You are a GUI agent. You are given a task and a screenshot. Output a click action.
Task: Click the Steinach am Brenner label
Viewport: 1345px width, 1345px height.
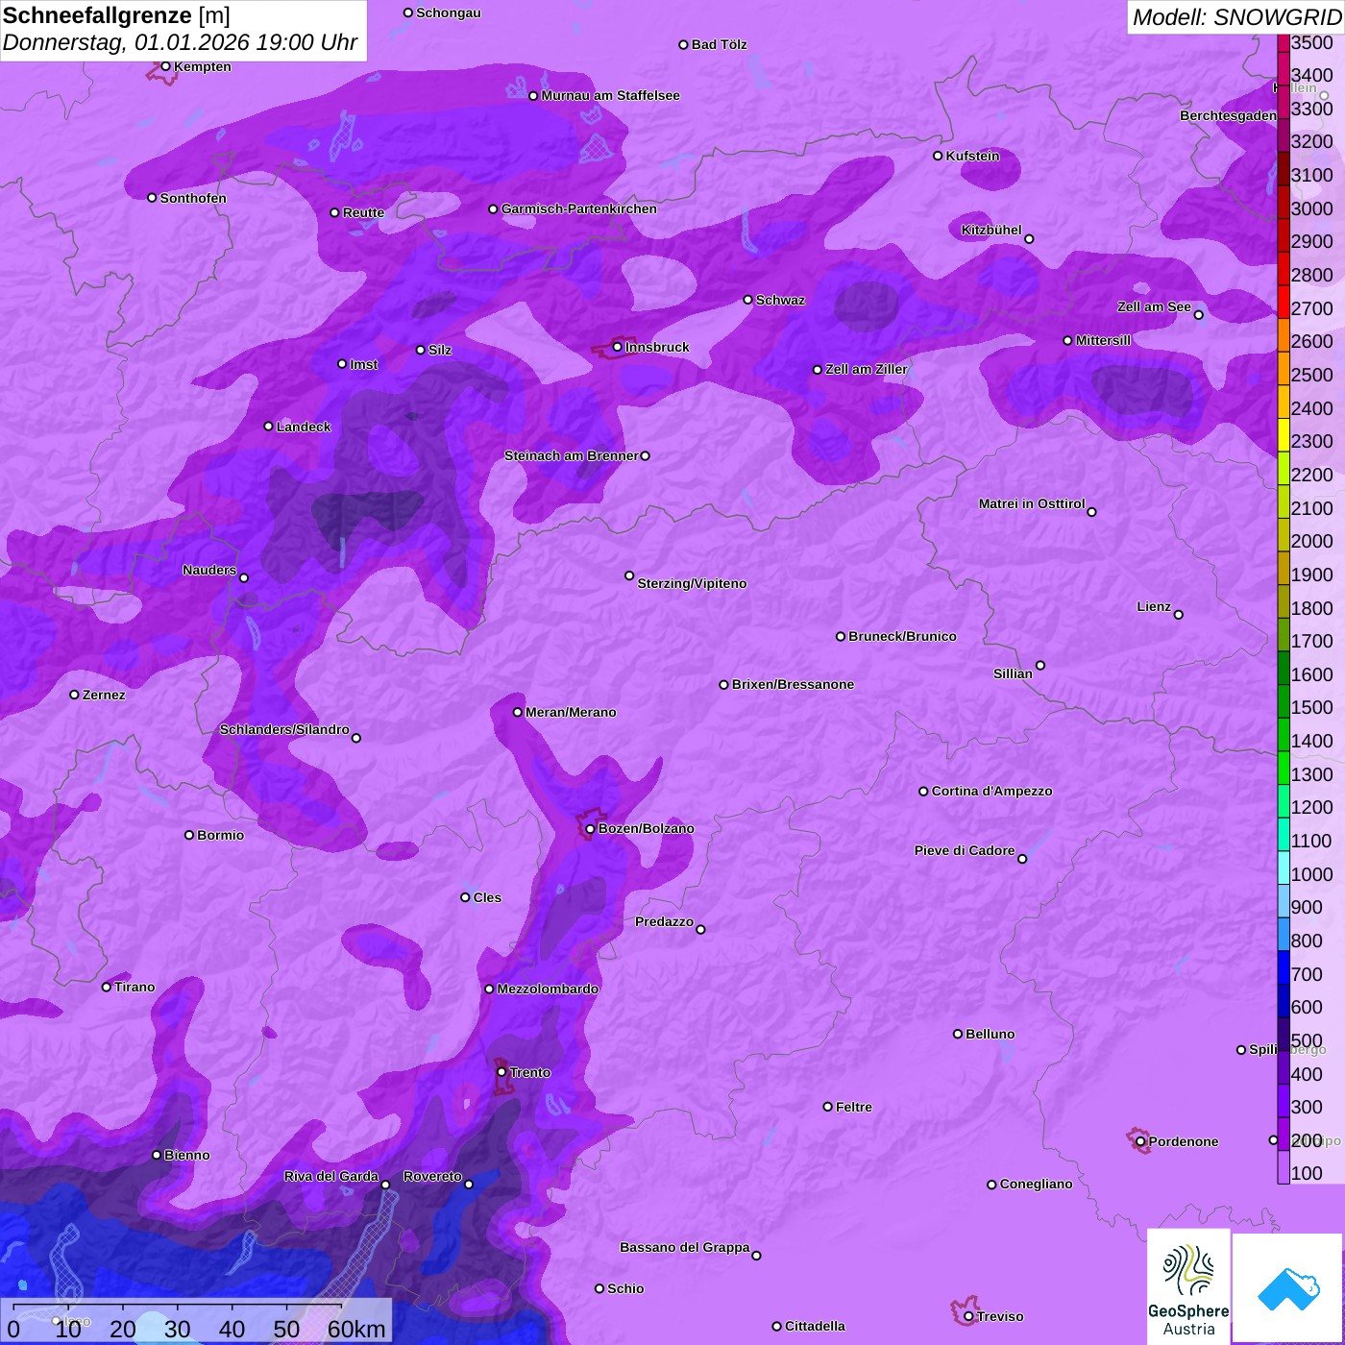click(x=572, y=455)
